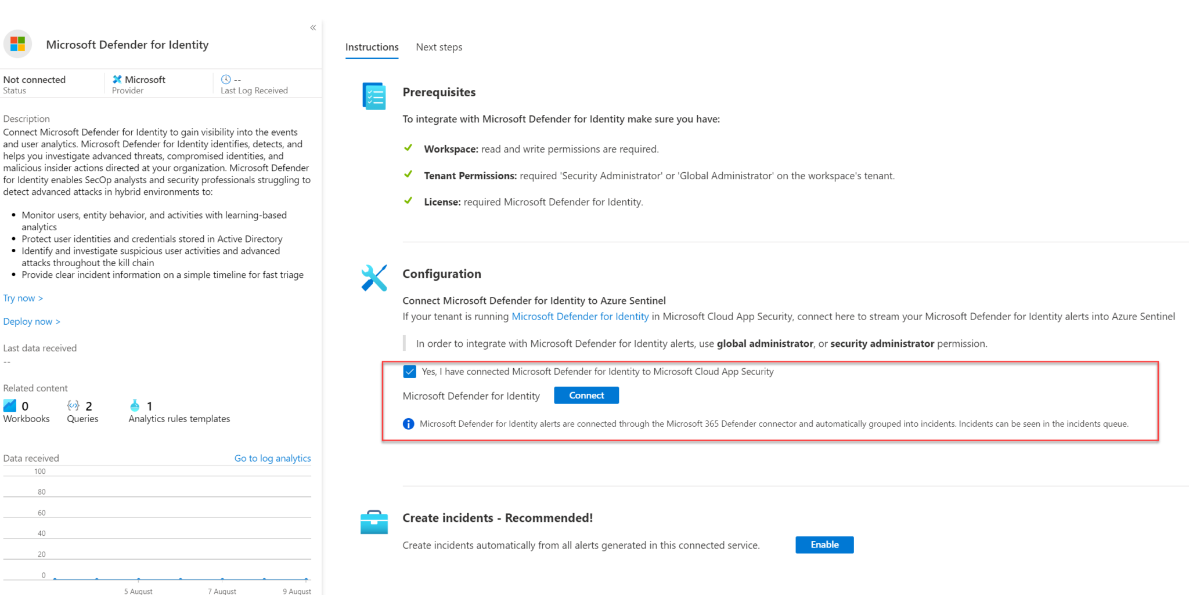Collapse the left connector panel

pos(313,28)
